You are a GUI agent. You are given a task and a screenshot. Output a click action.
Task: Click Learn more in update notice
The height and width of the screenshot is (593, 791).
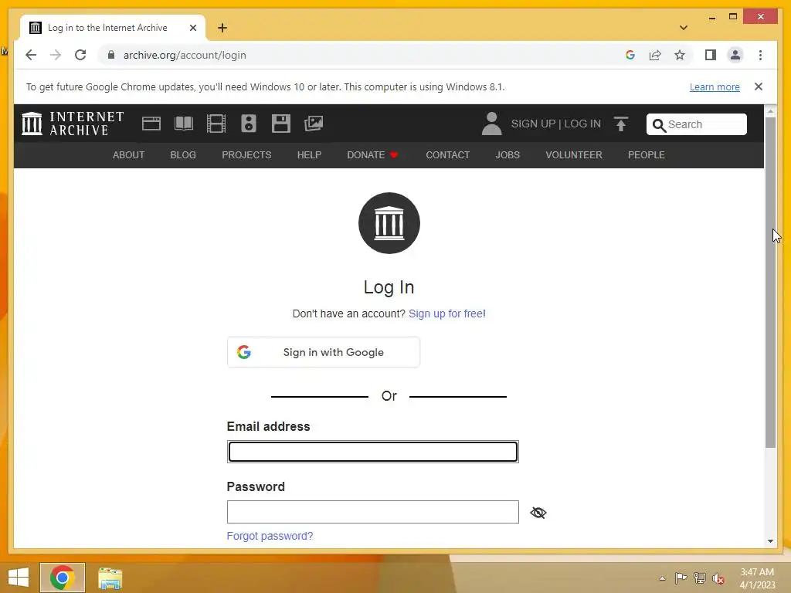[x=715, y=86]
